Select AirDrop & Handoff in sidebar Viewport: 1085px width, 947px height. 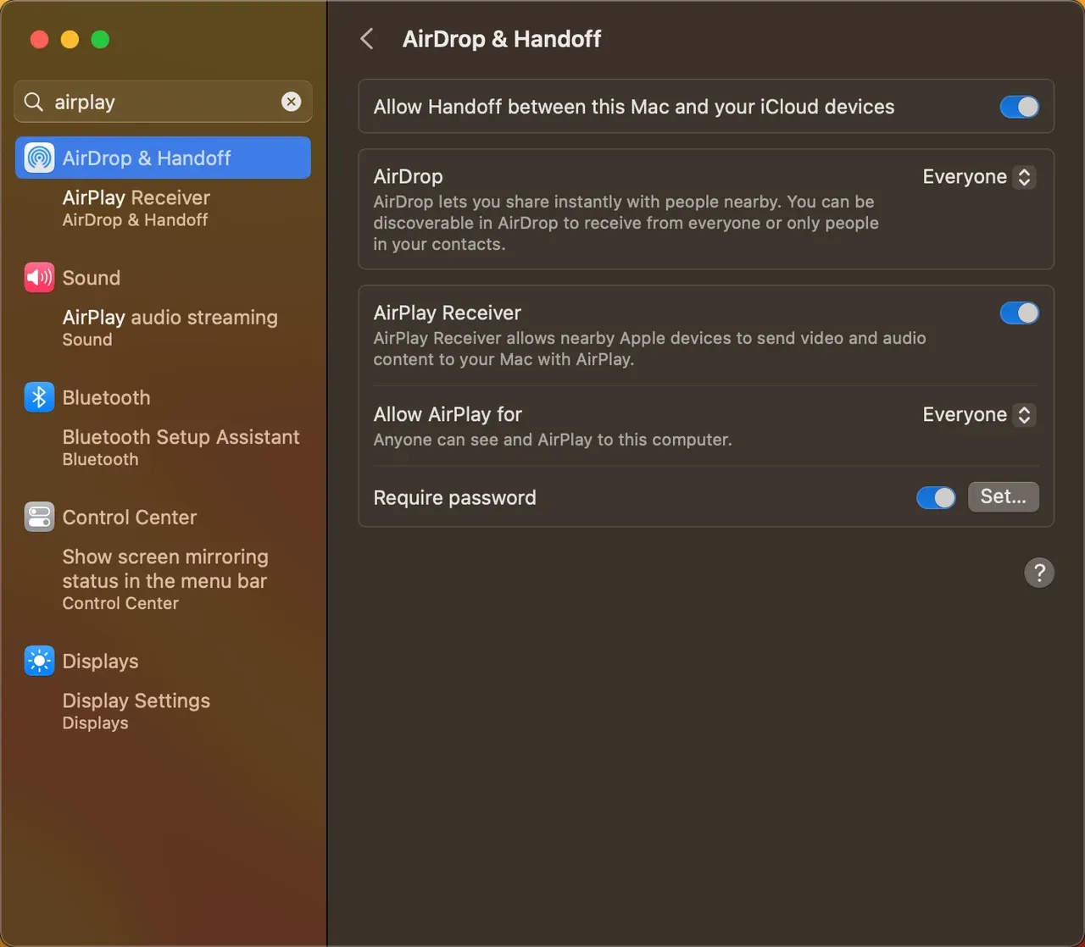click(x=163, y=158)
